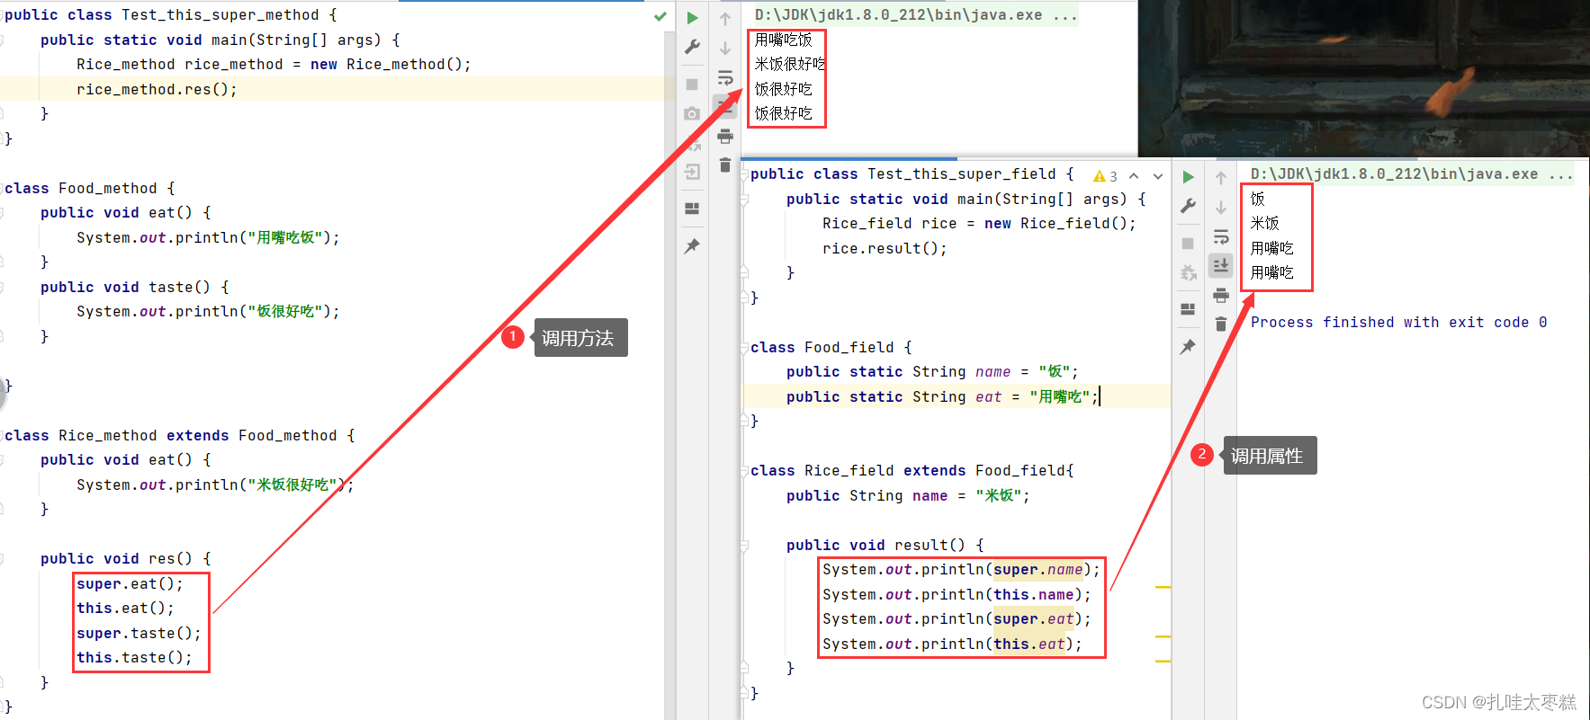This screenshot has height=720, width=1590.
Task: Click camera dump-threads icon by 用嘴吃饭 console
Action: tap(692, 113)
